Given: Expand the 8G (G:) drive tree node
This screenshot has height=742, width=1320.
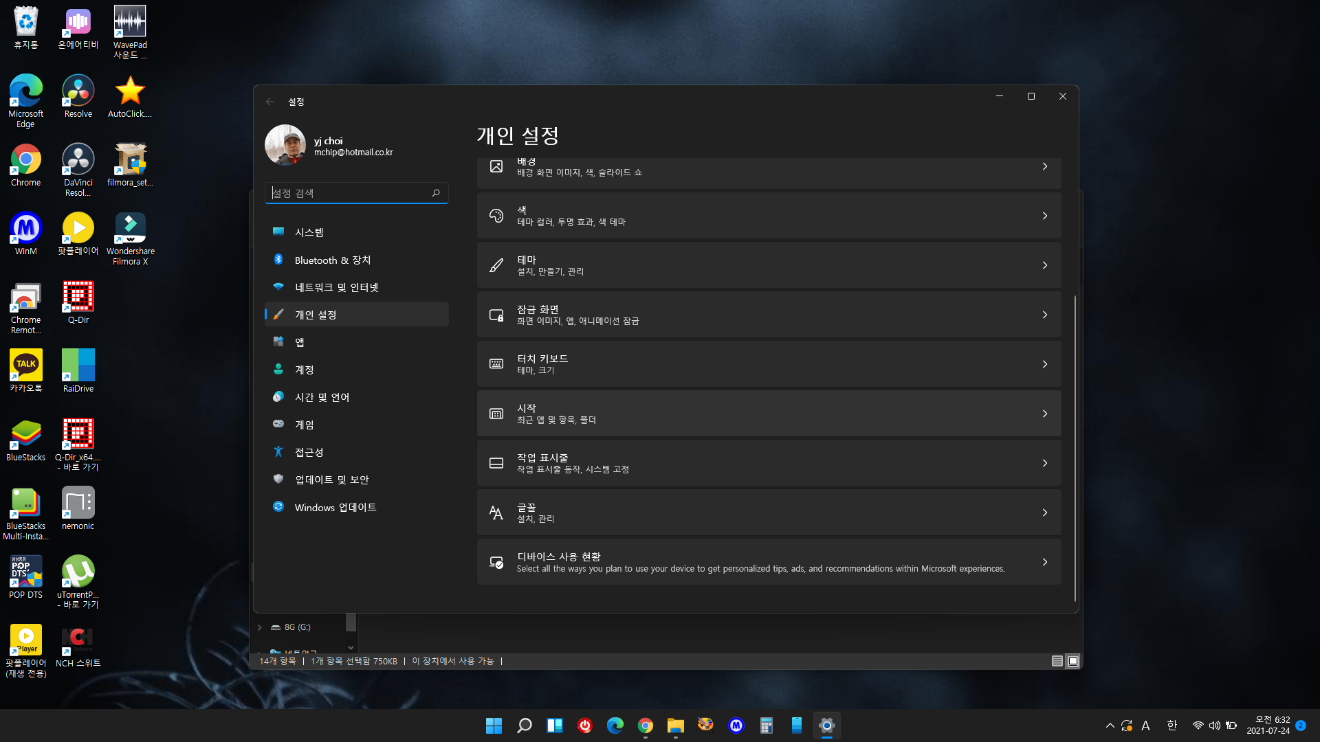Looking at the screenshot, I should point(259,627).
